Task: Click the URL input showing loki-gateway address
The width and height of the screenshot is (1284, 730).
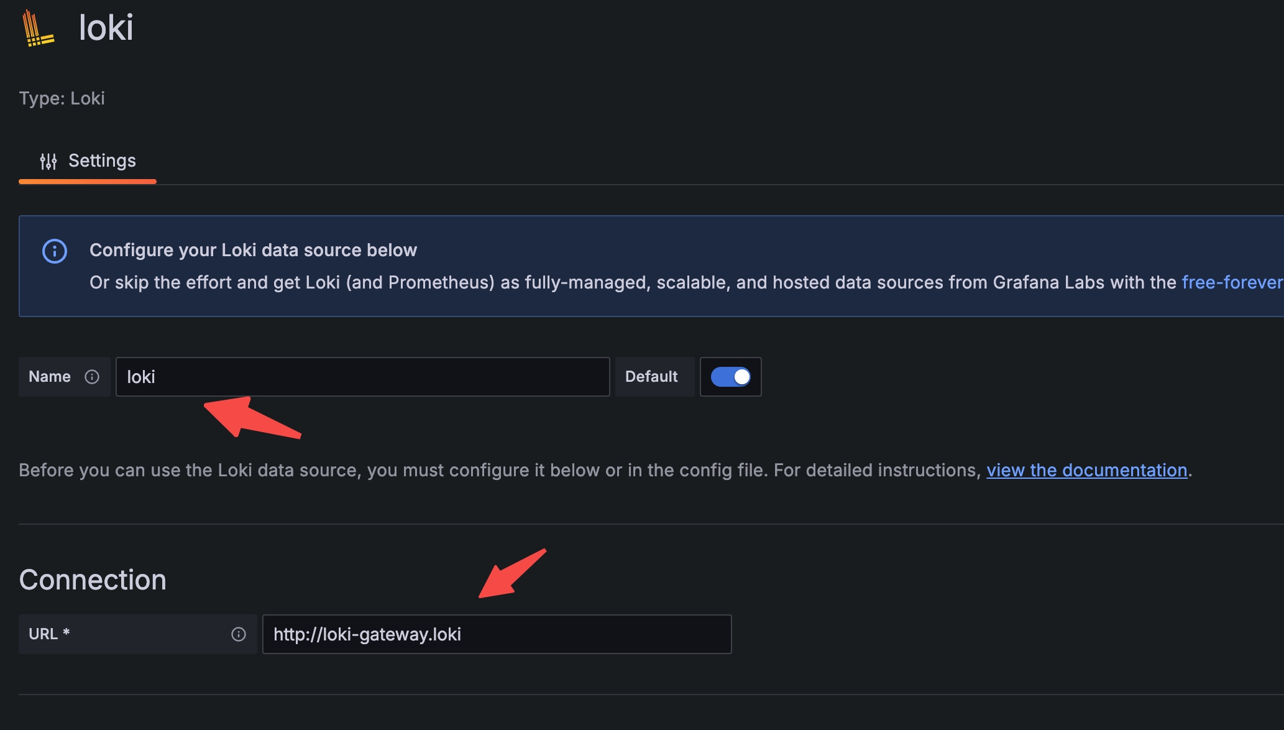Action: coord(496,634)
